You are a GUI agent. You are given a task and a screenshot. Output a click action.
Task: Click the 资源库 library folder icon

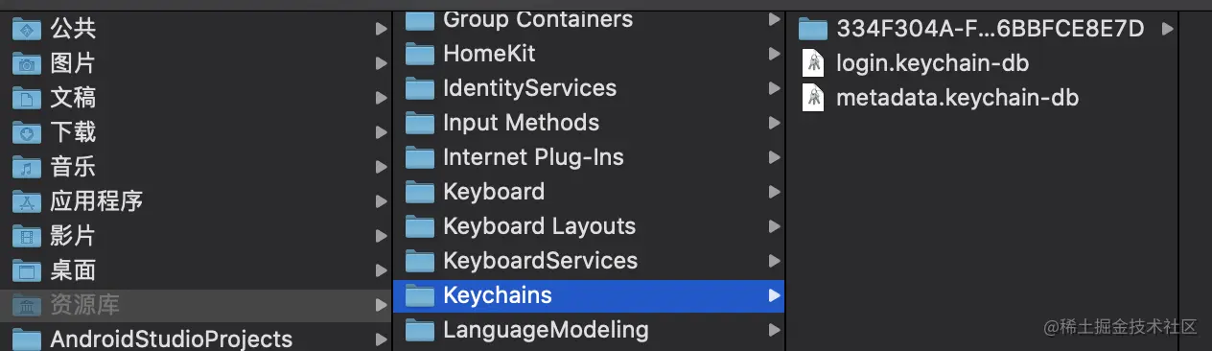[26, 305]
